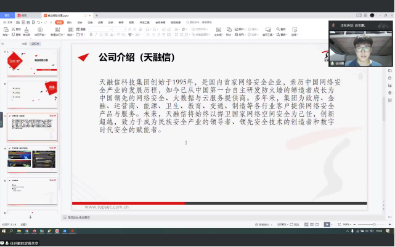This screenshot has width=395, height=247.
Task: Click the Paste icon in the ribbon
Action: pos(5,31)
